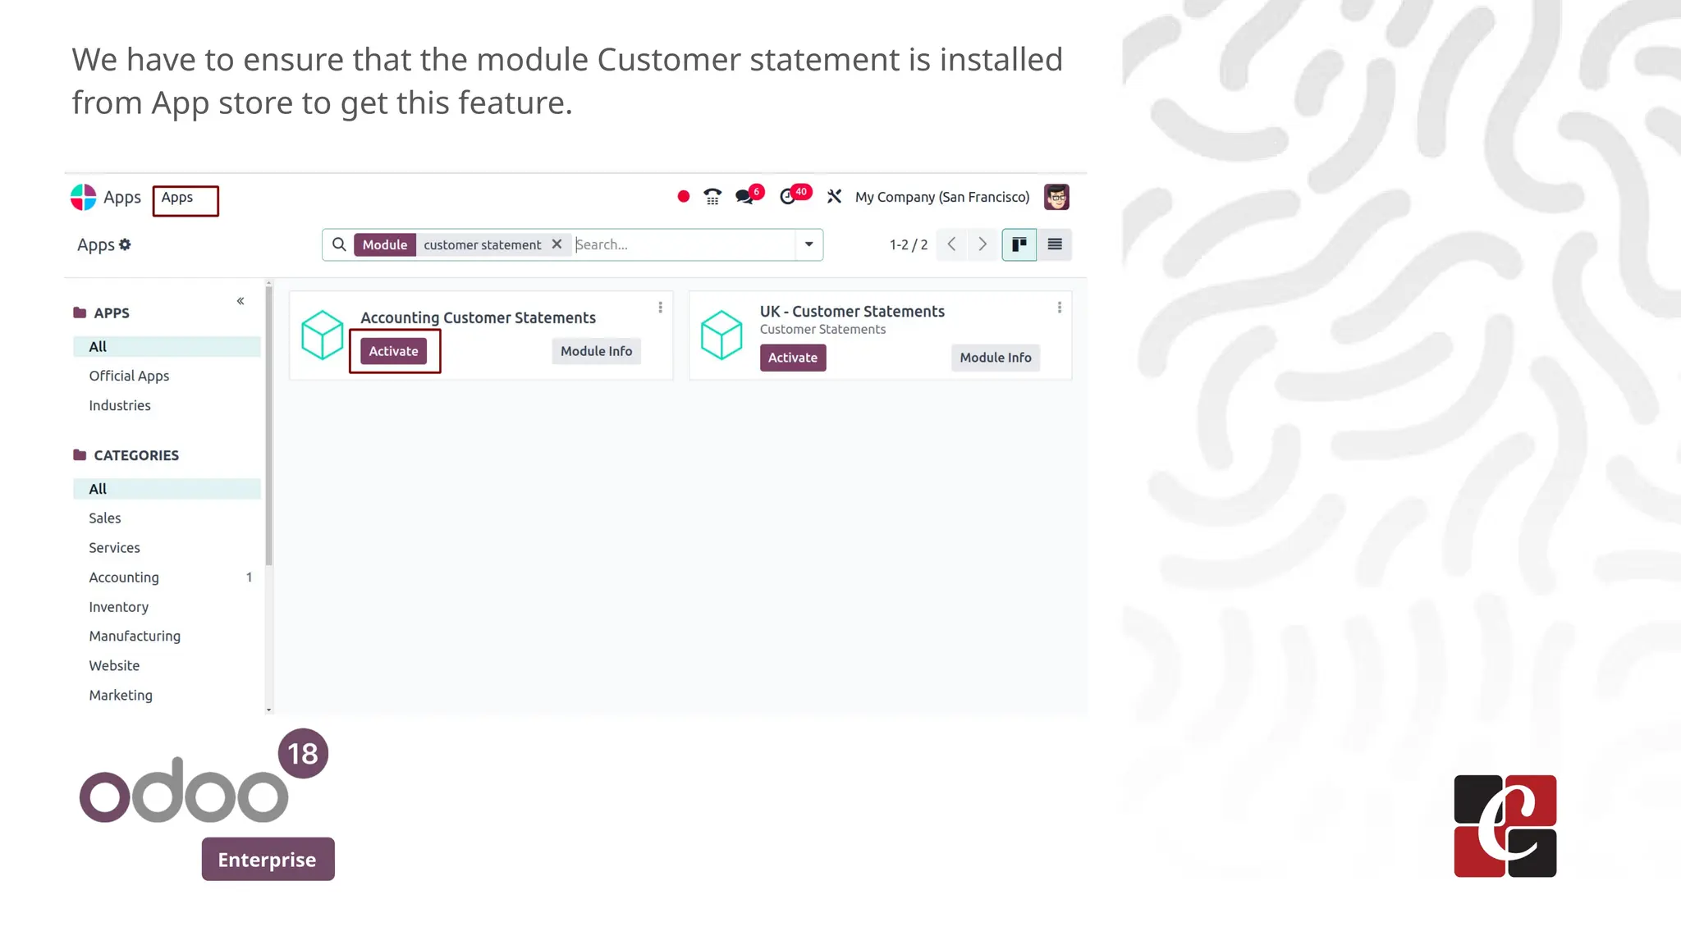Click the Apps menu item in top bar
The height and width of the screenshot is (945, 1681).
pyautogui.click(x=177, y=197)
